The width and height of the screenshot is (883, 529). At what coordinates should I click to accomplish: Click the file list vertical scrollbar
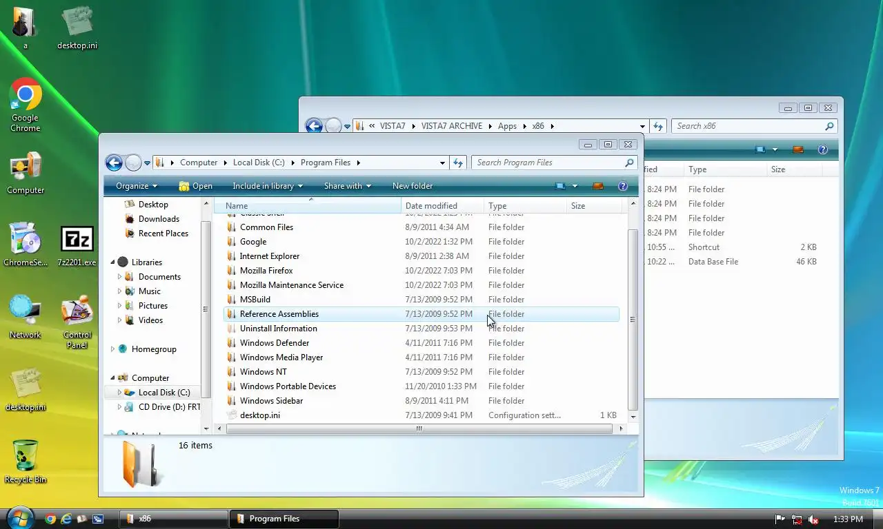(x=633, y=320)
